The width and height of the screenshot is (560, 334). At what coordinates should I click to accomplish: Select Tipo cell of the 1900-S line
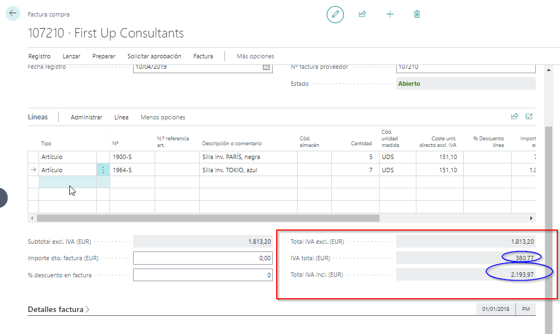click(68, 157)
